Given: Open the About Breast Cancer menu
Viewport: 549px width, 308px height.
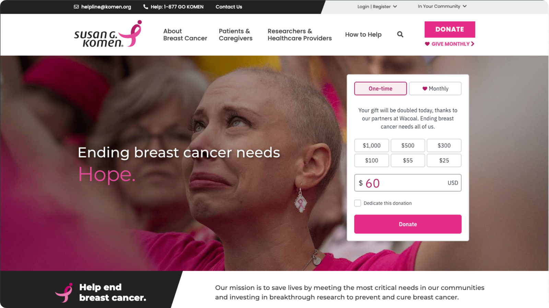Looking at the screenshot, I should [x=185, y=35].
